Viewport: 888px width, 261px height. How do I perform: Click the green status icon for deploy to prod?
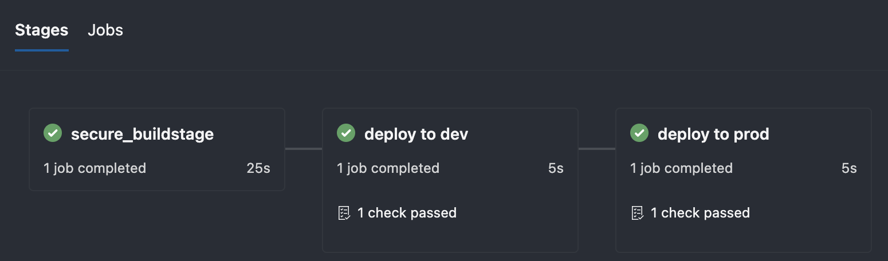639,133
